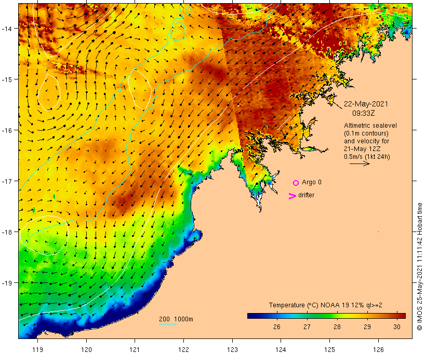Viewport: 426px width, 353px height.
Task: Click the '200 1000m' depth contour label
Action: [176, 319]
